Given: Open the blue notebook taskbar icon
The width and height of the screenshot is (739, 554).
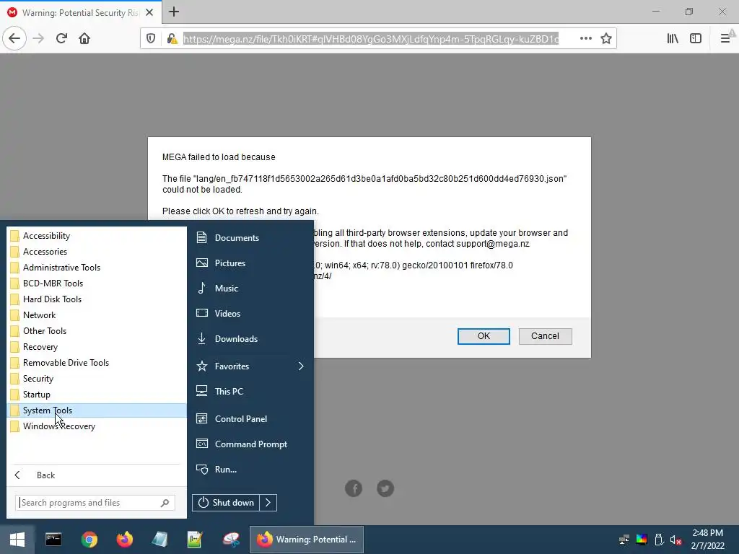Looking at the screenshot, I should [x=159, y=540].
